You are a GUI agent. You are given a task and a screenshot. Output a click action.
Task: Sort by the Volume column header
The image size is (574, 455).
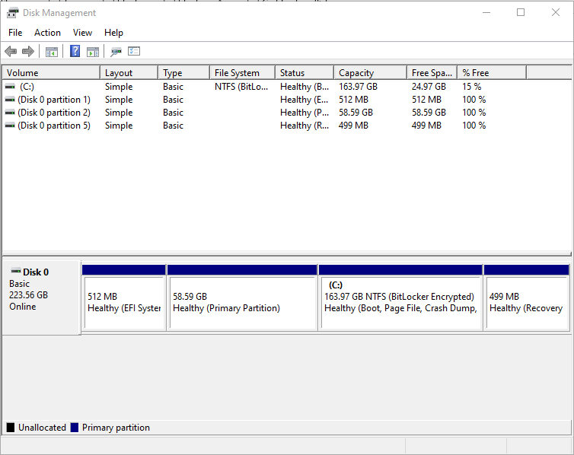(51, 73)
